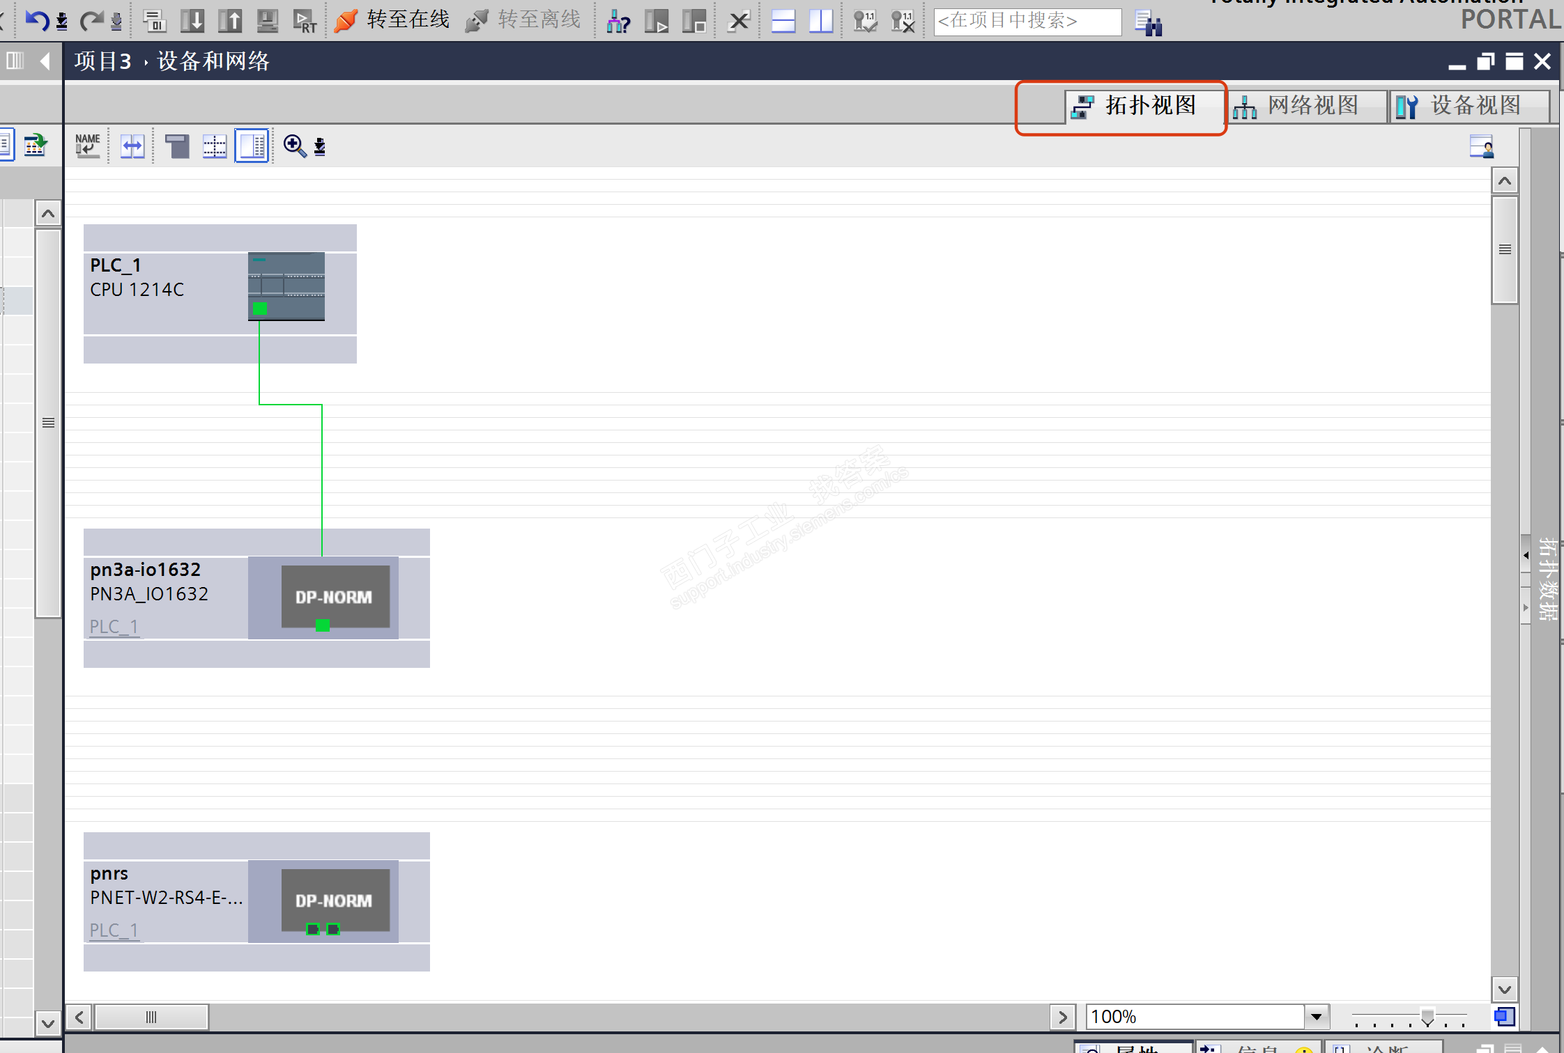Open the undo history dropdown arrow

tap(62, 22)
